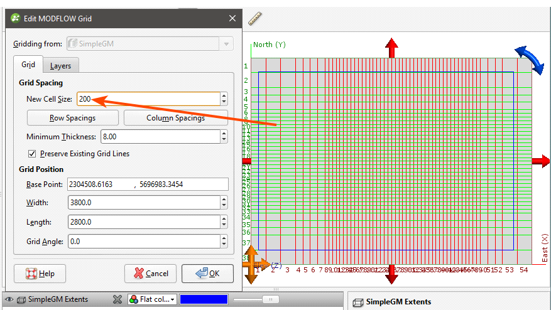Click the ruler measurement tool icon
Screen dimensions: 551x310
pos(255,19)
